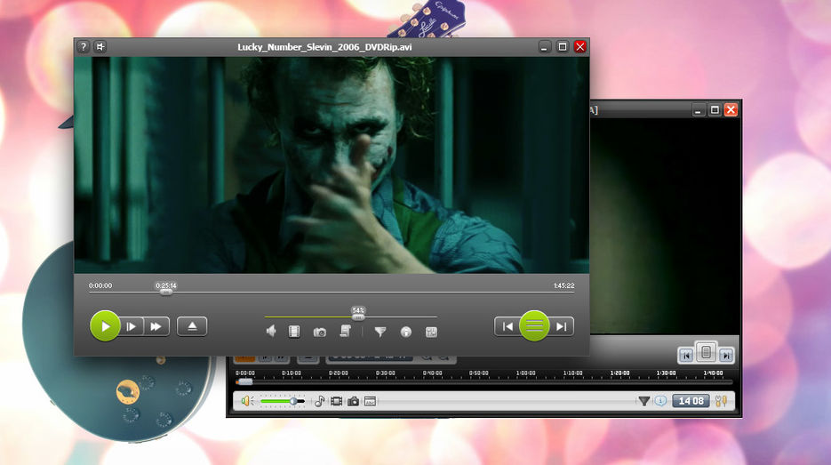Open subtitles via the scroll document icon
Viewport: 831px width, 465px height.
coord(345,332)
